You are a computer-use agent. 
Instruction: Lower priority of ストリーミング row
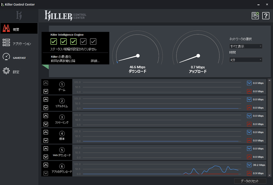[x=46, y=124]
